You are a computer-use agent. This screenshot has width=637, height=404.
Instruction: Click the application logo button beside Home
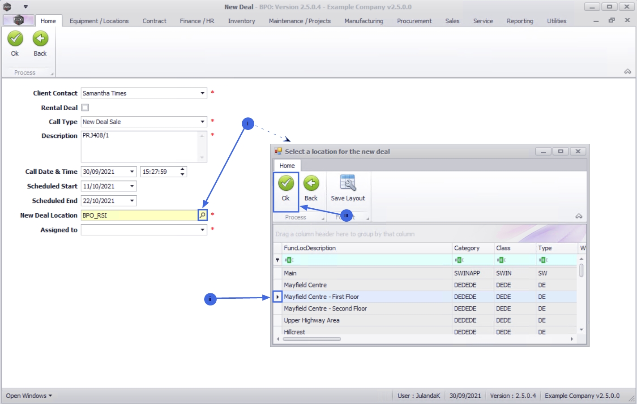[18, 20]
